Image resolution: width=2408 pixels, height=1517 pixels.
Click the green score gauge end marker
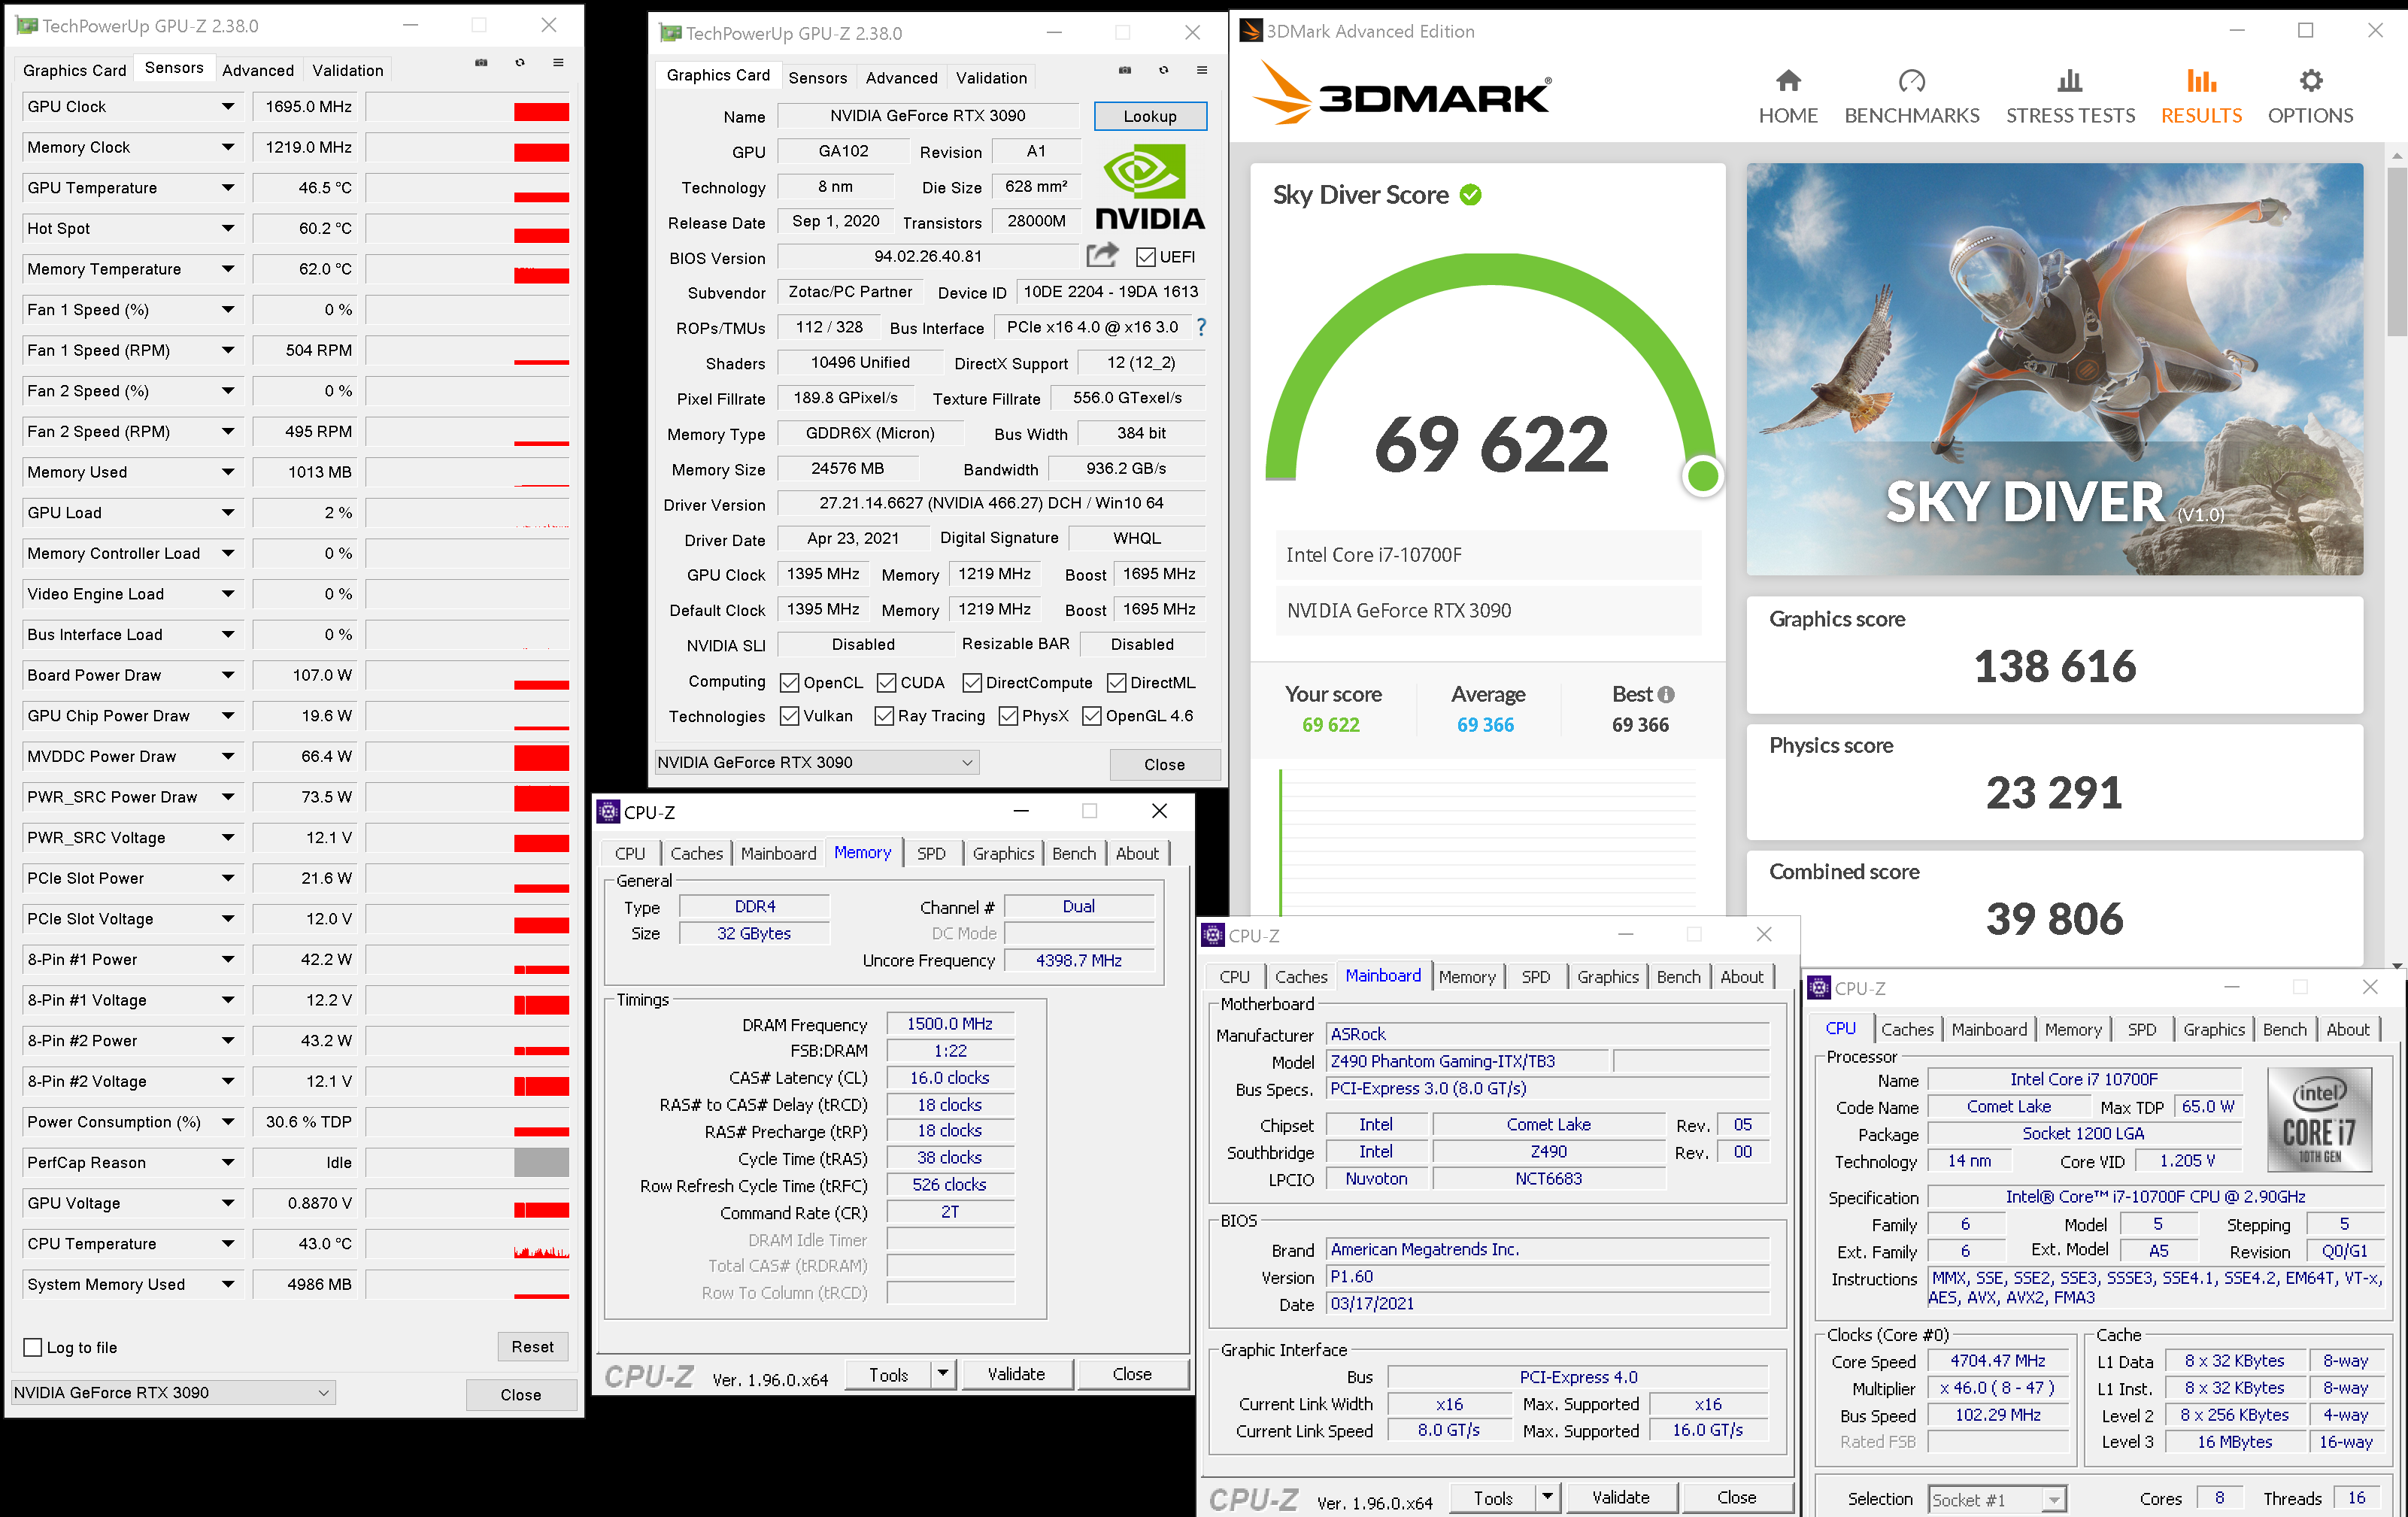click(x=1703, y=476)
